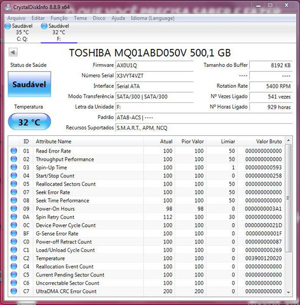Viewport: 300px width, 305px height.
Task: Click the Firmware field AX0U1Q
Action: [154, 65]
